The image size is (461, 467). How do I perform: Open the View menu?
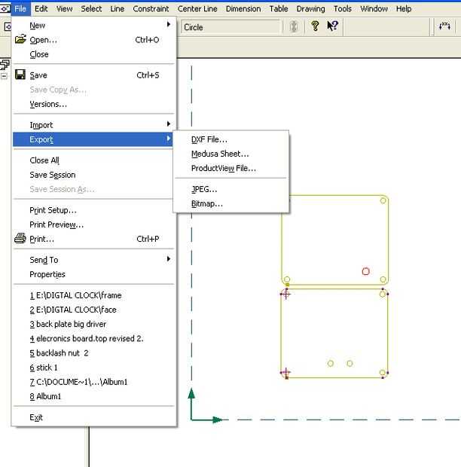click(64, 9)
